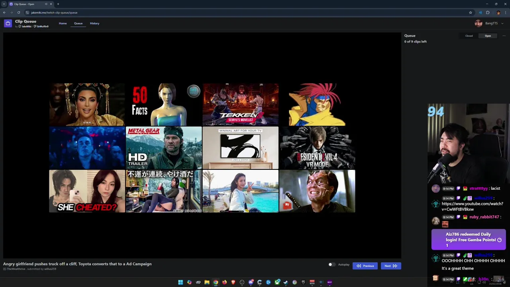510x287 pixels.
Task: Bookmark this page with the star icon
Action: pyautogui.click(x=471, y=12)
